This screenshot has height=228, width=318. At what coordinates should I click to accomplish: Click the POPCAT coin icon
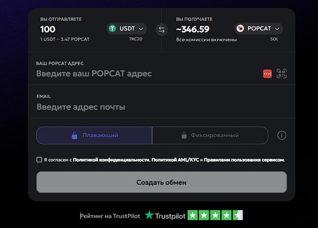(x=240, y=28)
